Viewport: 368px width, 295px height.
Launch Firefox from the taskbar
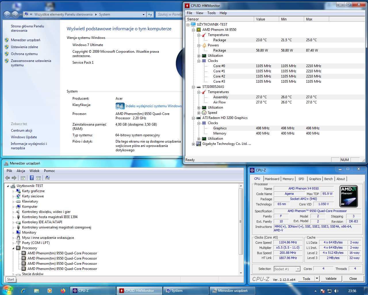pos(63,291)
